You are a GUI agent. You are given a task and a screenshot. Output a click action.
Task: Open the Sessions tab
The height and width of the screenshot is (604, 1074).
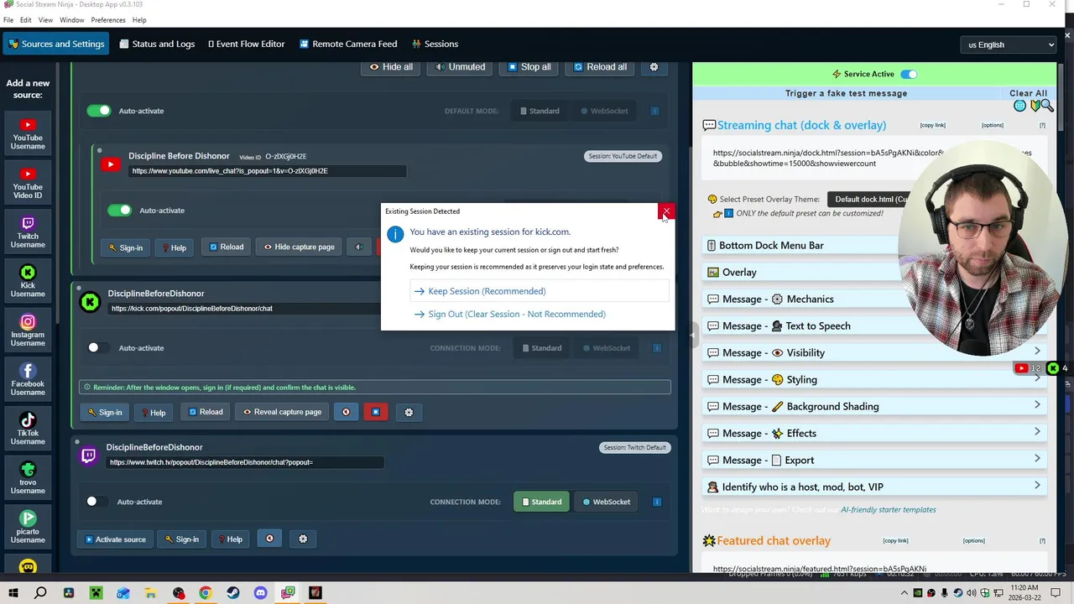point(435,44)
